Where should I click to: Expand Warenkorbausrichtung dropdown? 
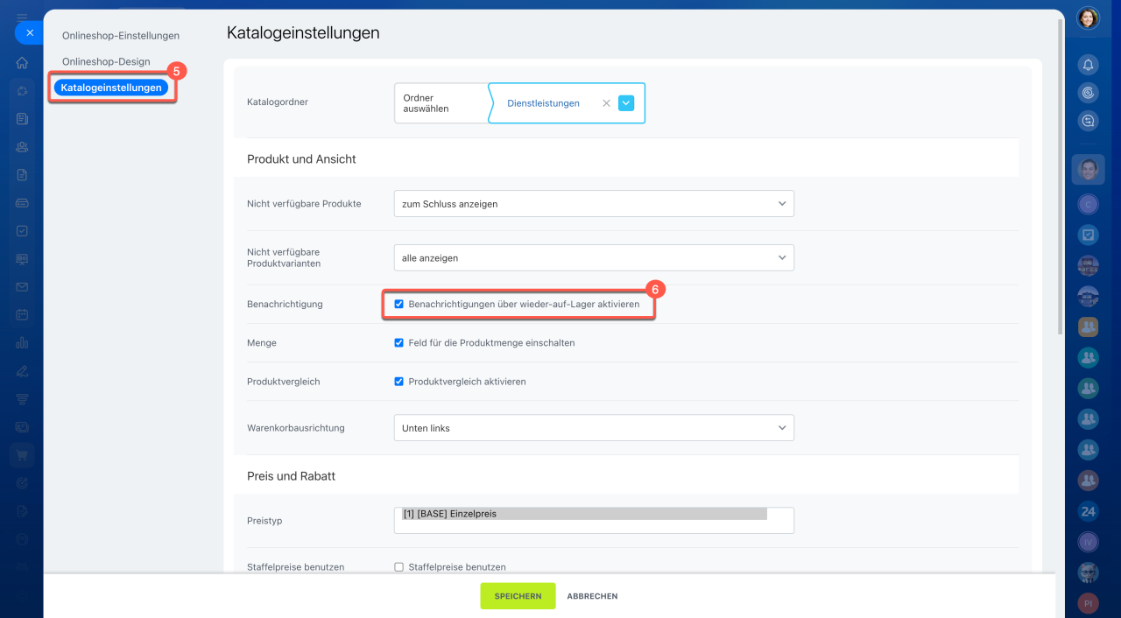click(x=594, y=428)
